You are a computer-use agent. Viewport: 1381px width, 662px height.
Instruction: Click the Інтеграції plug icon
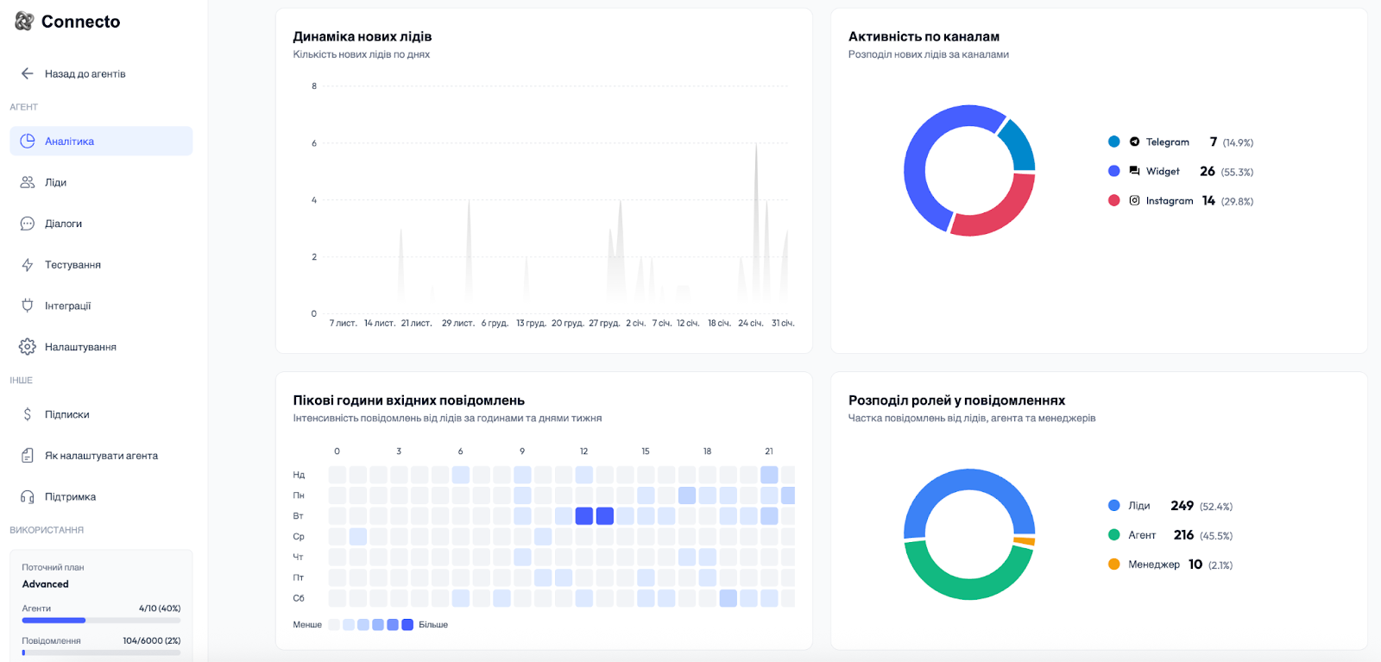(x=28, y=306)
